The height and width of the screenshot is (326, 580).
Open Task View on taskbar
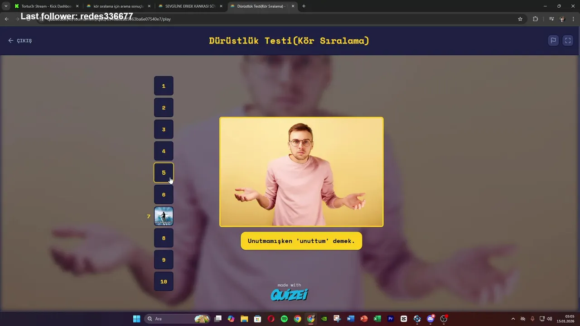(x=218, y=319)
